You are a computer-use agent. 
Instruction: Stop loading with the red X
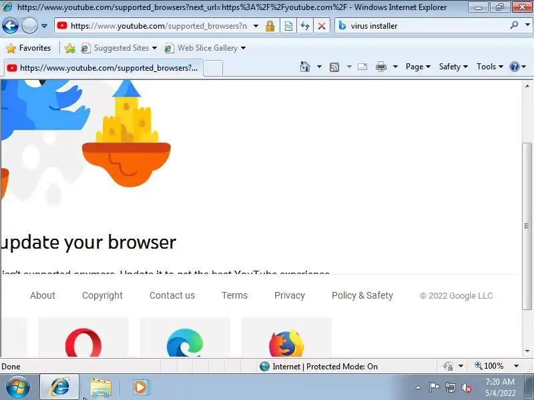(x=322, y=26)
